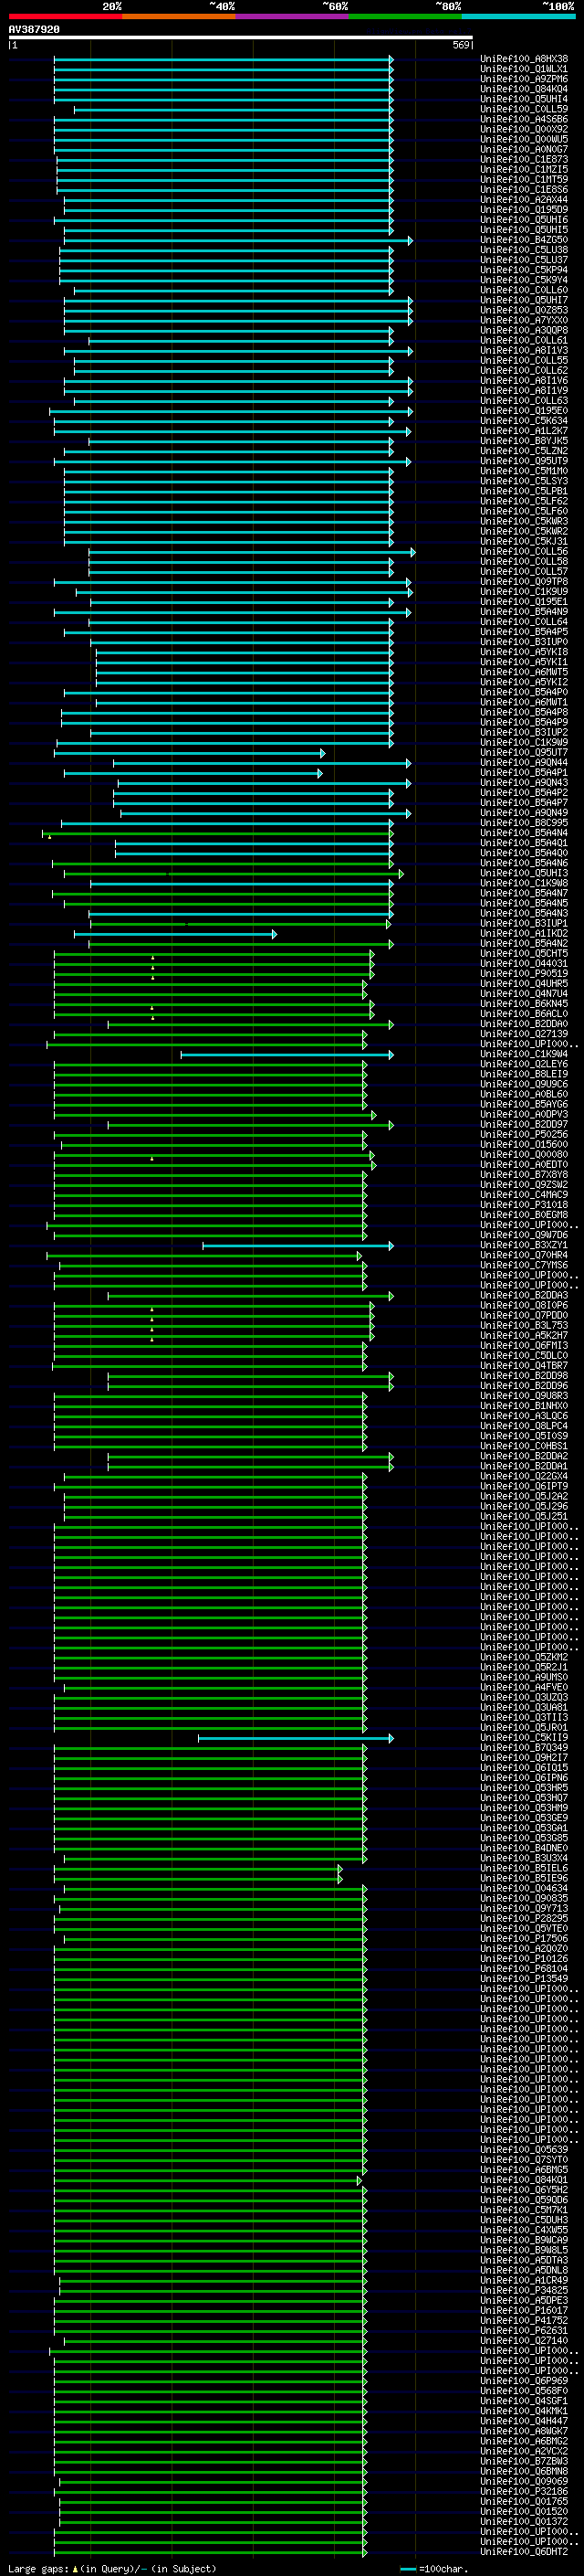Image resolution: width=584 pixels, height=2576 pixels.
Task: Select hit label UniRef100_Q1WLX1
Action: point(524,69)
